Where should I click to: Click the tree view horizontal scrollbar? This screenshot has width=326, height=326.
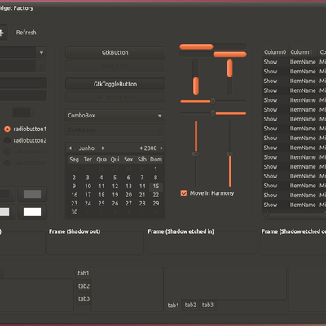coord(294,217)
